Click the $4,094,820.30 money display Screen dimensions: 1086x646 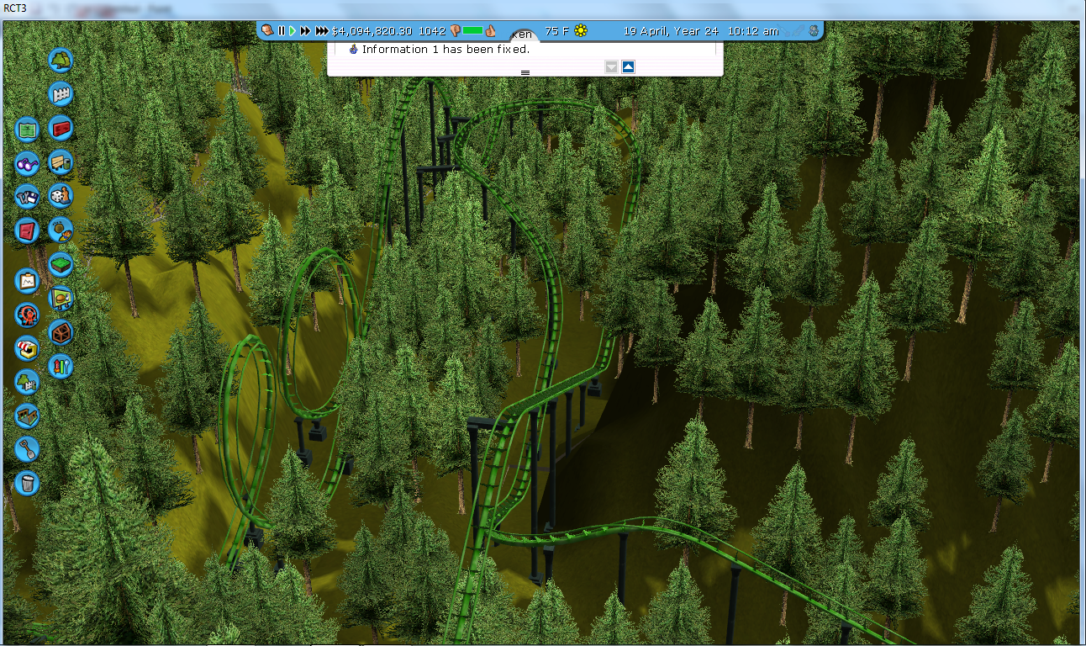(372, 30)
